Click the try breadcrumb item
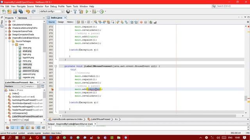This screenshot has width=250, height=140. tap(116, 119)
